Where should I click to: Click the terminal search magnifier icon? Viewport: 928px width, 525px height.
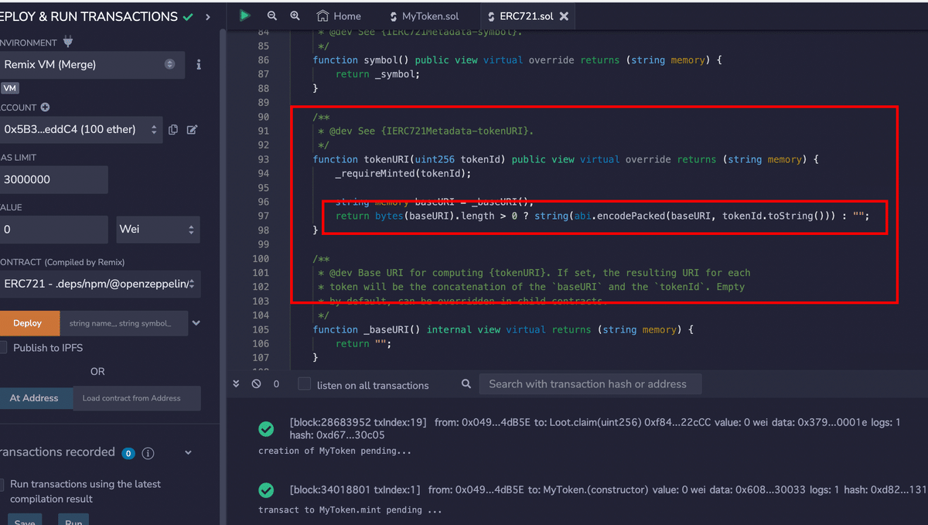click(x=466, y=384)
